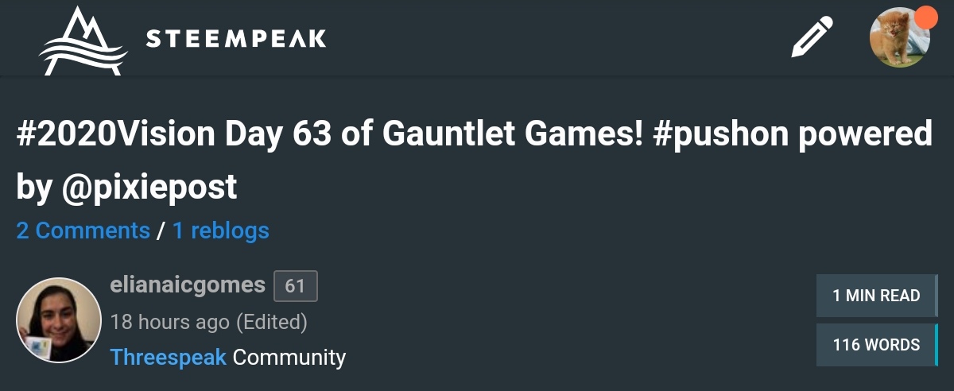The height and width of the screenshot is (391, 954).
Task: Visit the elianaicgomes author name
Action: coord(188,285)
